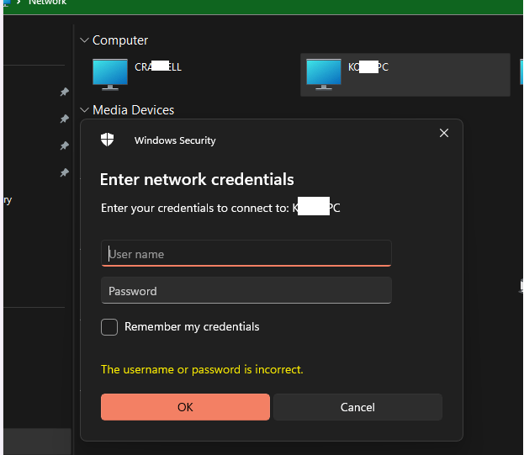Image resolution: width=524 pixels, height=455 pixels.
Task: Click the Network breadcrumb in address bar
Action: pyautogui.click(x=47, y=3)
